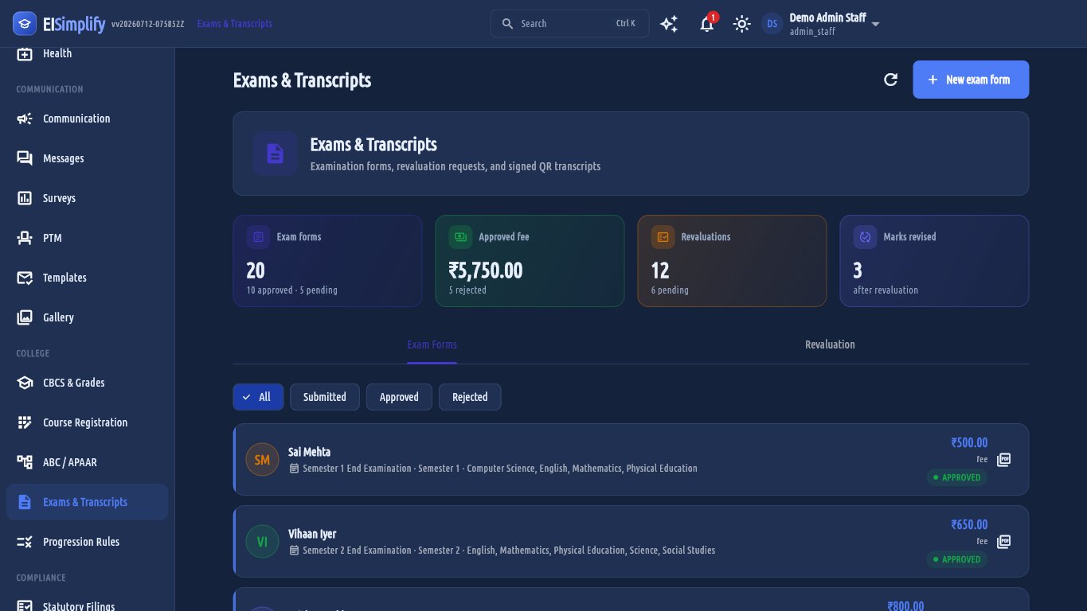Expand the Demo Admin Staff account dropdown
The width and height of the screenshot is (1087, 611).
pyautogui.click(x=876, y=24)
